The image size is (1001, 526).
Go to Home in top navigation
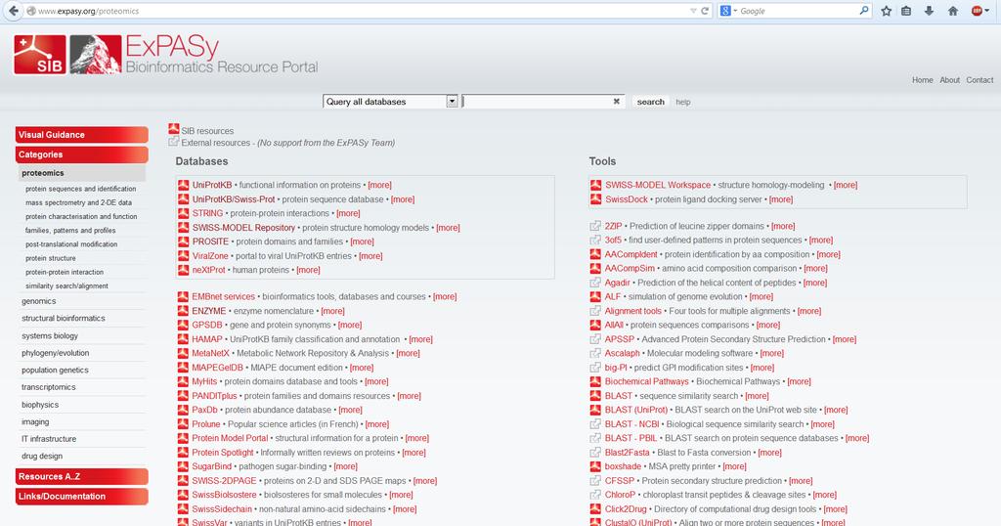pos(923,80)
